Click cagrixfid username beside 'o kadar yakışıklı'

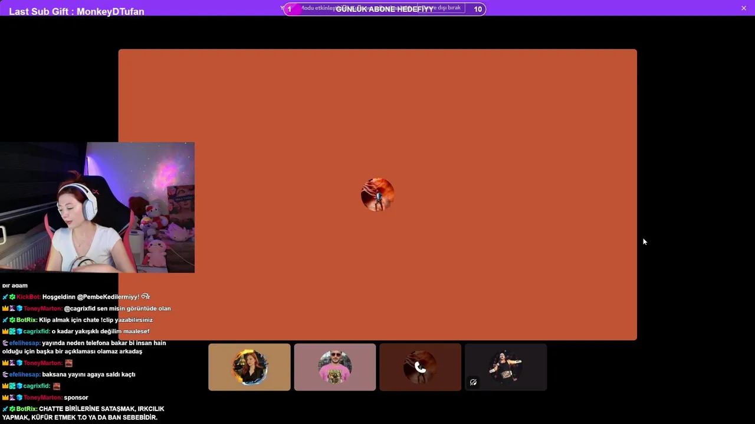[37, 332]
